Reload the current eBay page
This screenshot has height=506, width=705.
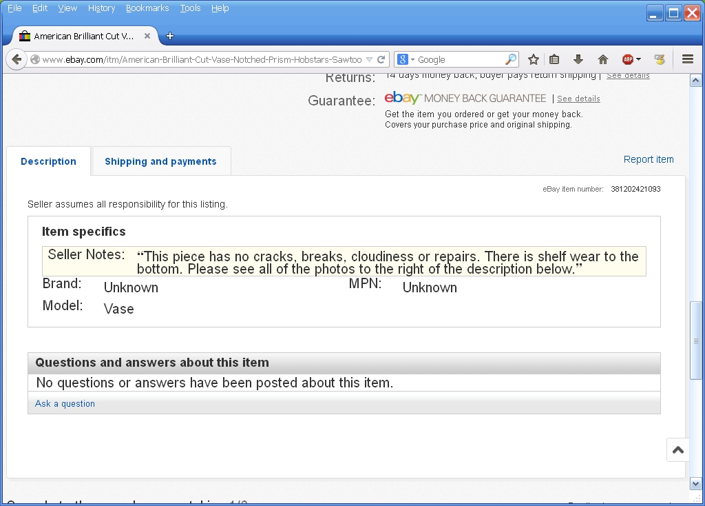click(x=381, y=59)
